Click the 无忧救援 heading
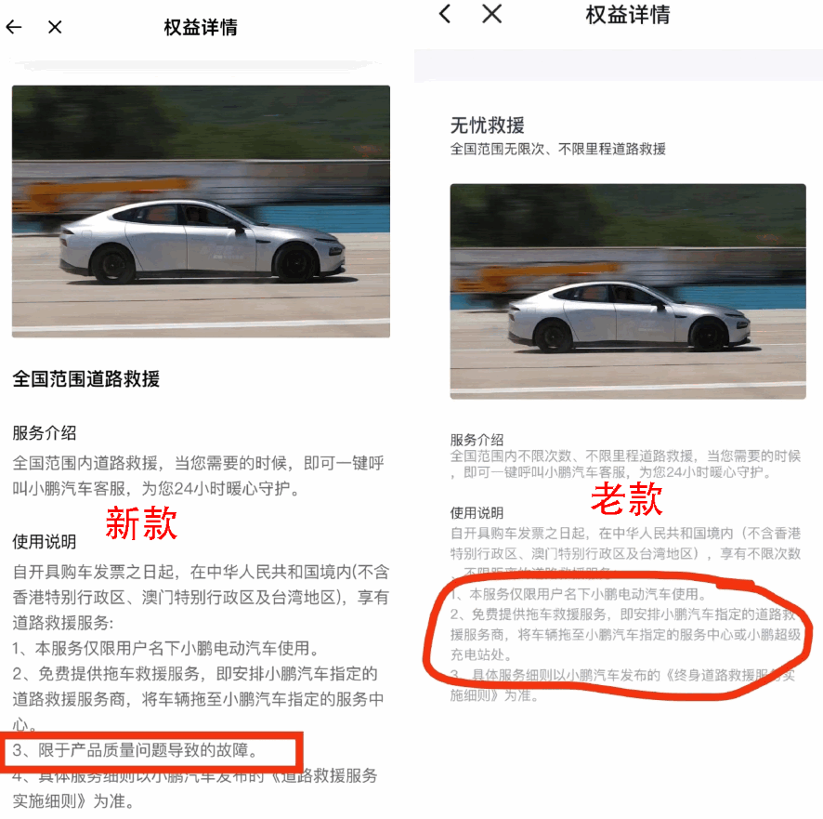The height and width of the screenshot is (819, 823). tap(488, 125)
